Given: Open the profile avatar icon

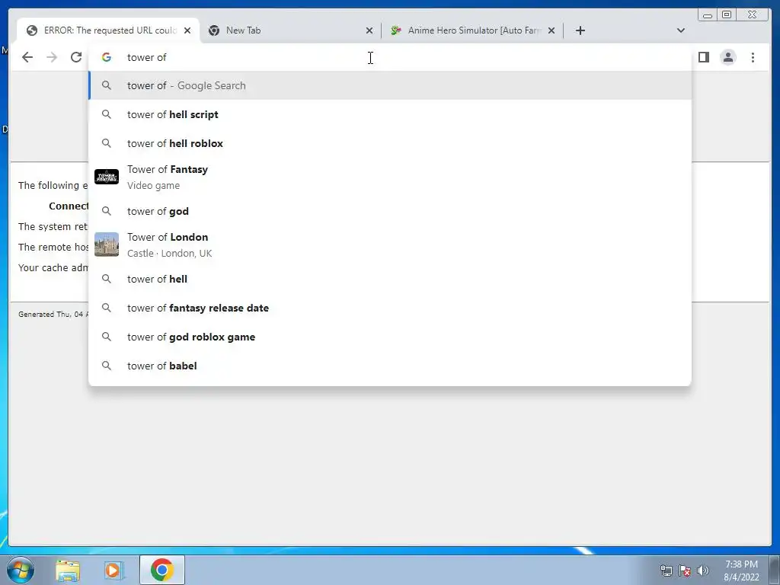Looking at the screenshot, I should [727, 57].
